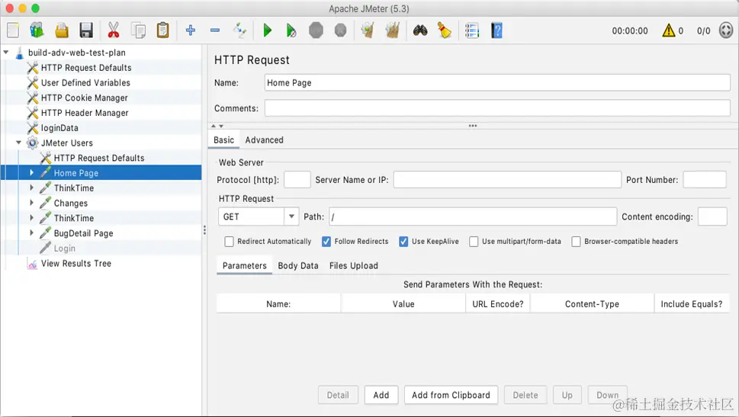The width and height of the screenshot is (739, 417).
Task: Click the Paste clipboard icon
Action: click(162, 30)
